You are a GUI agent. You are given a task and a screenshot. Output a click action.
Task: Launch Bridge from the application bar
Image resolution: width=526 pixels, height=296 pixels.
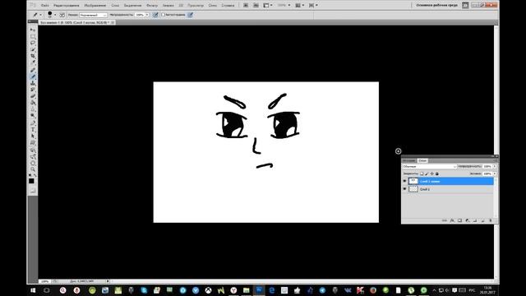pyautogui.click(x=246, y=5)
